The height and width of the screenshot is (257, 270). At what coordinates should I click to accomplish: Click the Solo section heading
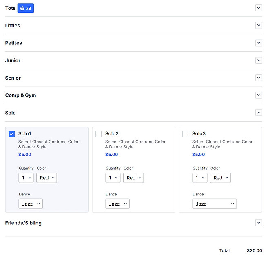pyautogui.click(x=10, y=113)
